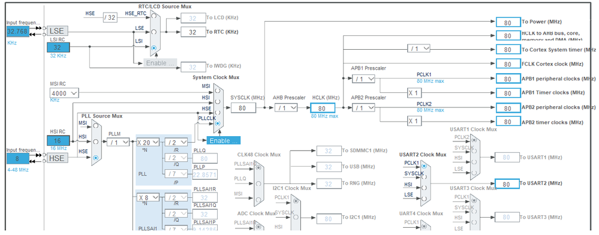Open the PLL /R divider dropdown
The width and height of the screenshot is (599, 235).
pos(176,142)
